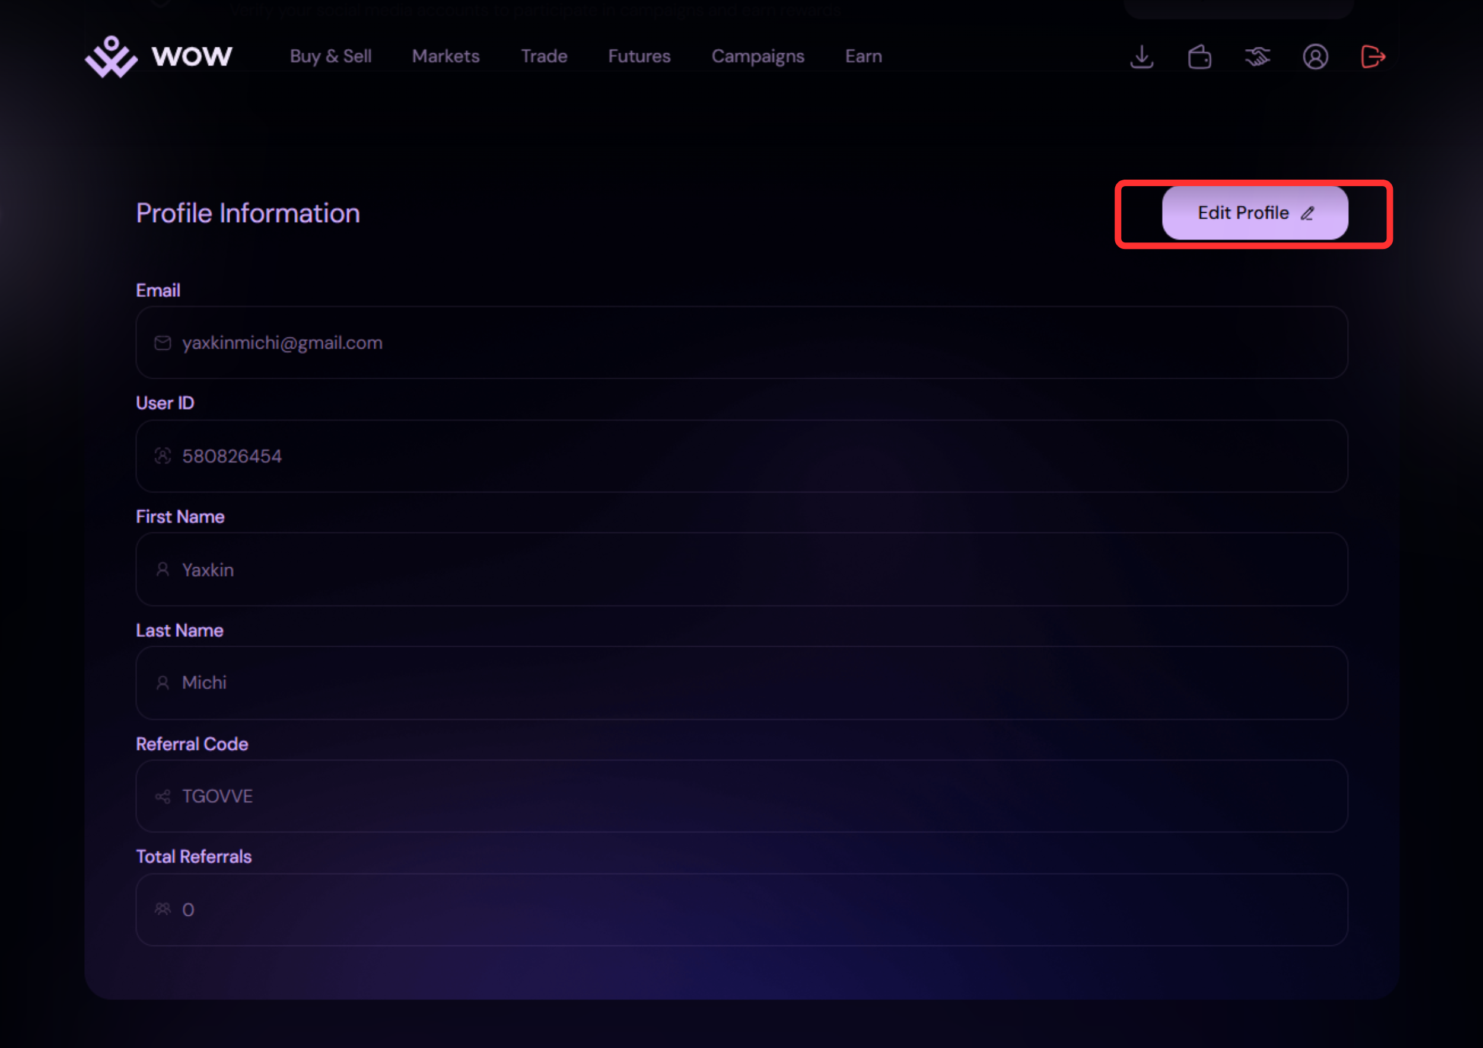
Task: Open the Buy & Sell menu
Action: (330, 57)
